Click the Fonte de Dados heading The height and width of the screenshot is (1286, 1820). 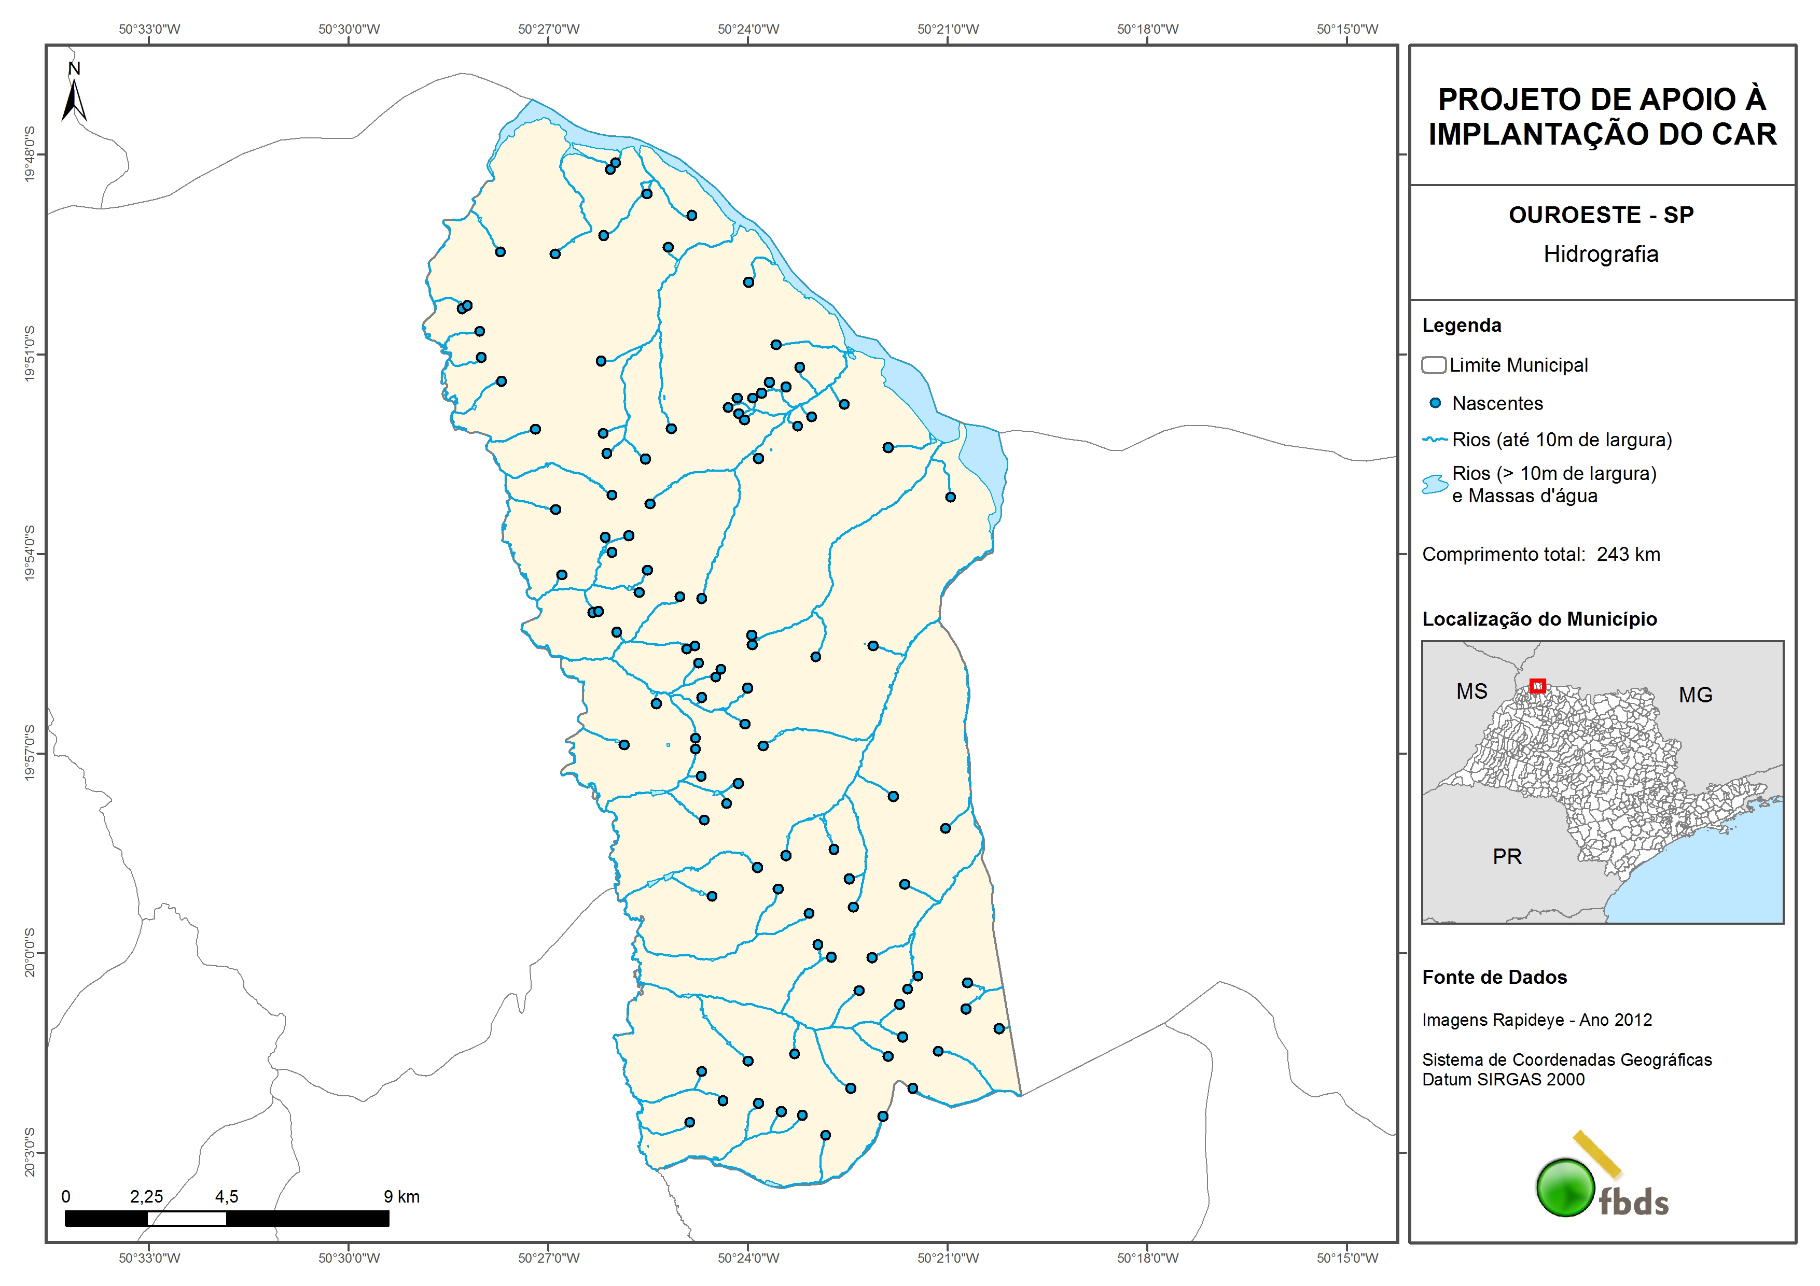point(1494,977)
